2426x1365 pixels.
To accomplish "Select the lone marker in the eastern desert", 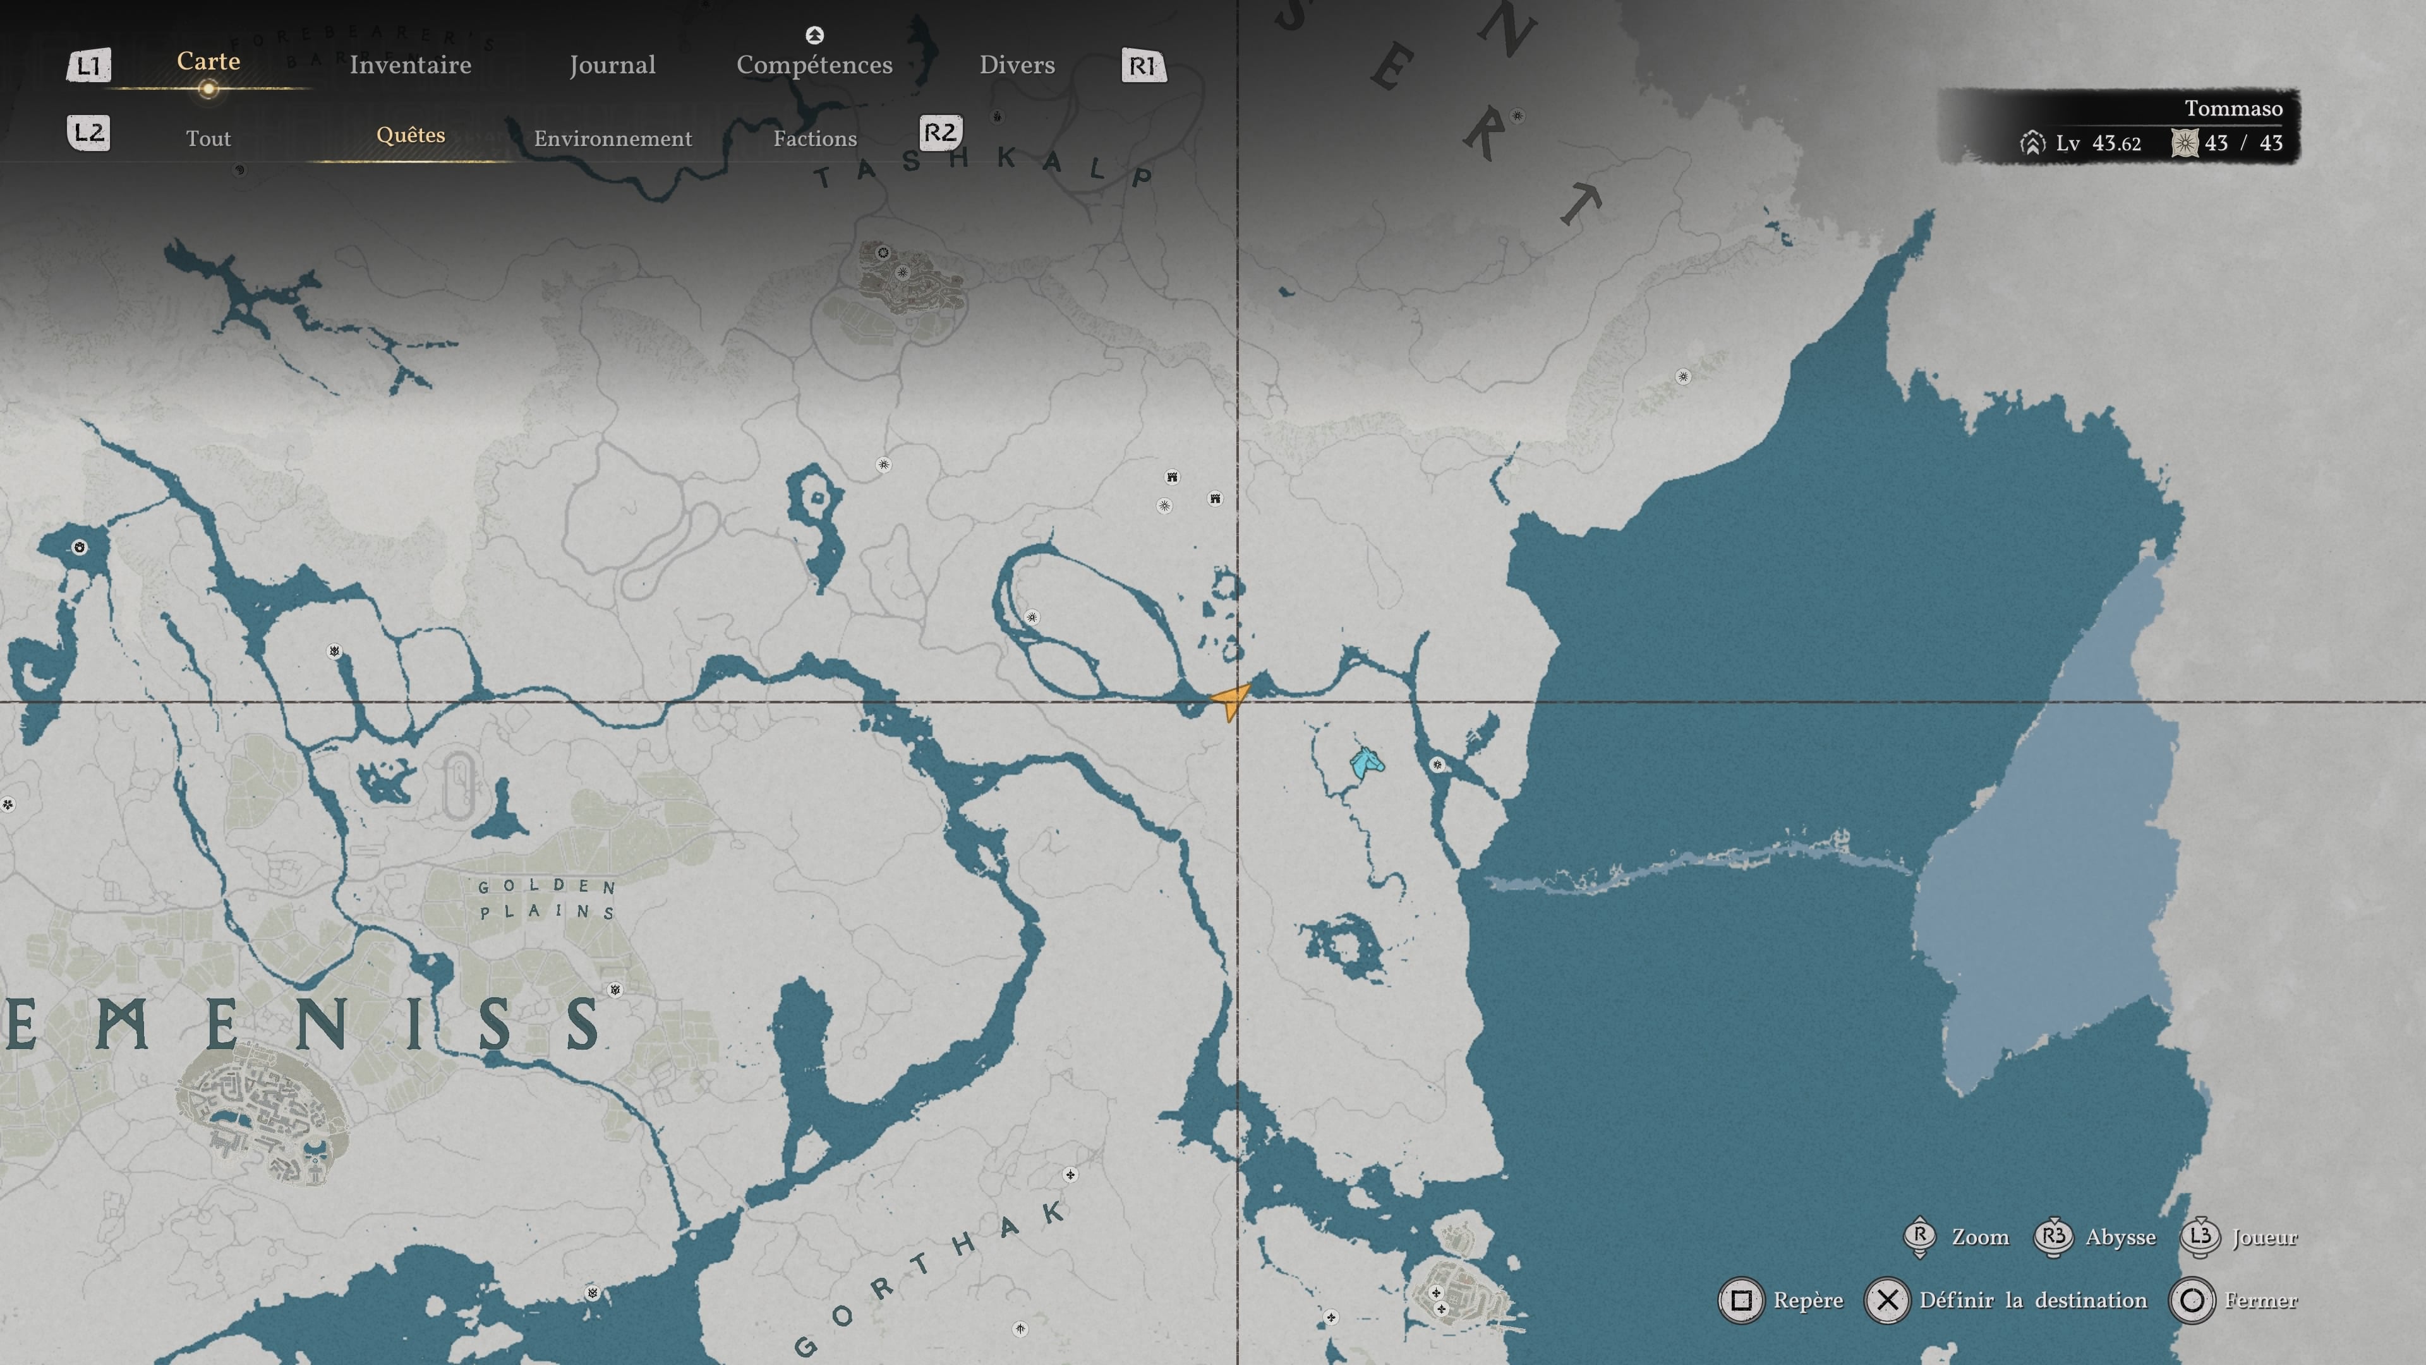I will (x=1683, y=377).
